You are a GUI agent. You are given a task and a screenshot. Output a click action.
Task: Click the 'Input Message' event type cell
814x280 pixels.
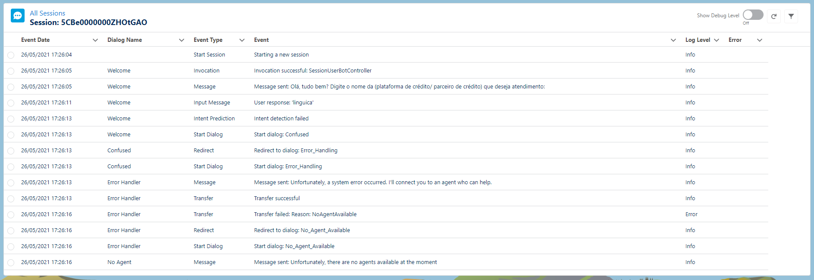click(x=212, y=103)
